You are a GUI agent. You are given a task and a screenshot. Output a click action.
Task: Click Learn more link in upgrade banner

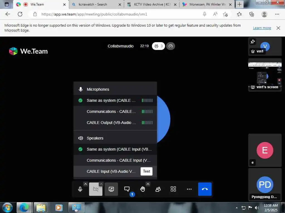tap(262, 28)
